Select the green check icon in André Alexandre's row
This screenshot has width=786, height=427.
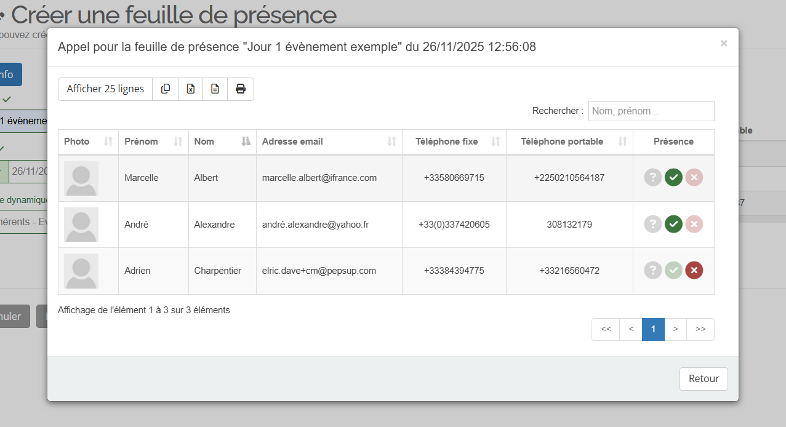(x=673, y=224)
